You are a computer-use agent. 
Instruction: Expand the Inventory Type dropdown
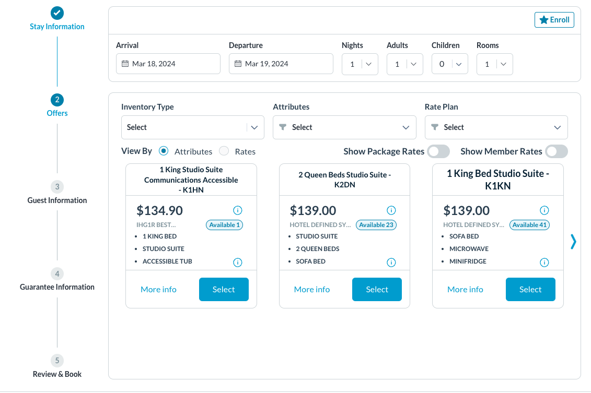pos(192,127)
